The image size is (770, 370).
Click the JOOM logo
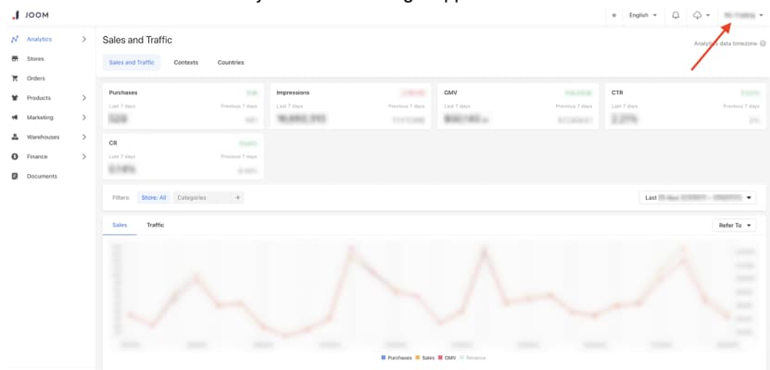pyautogui.click(x=29, y=15)
